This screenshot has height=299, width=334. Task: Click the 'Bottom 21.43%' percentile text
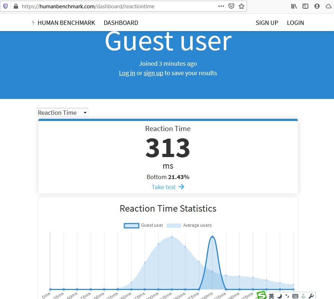(x=168, y=177)
